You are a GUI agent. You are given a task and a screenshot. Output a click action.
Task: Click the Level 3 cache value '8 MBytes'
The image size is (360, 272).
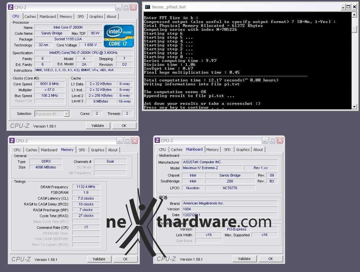tap(101, 101)
